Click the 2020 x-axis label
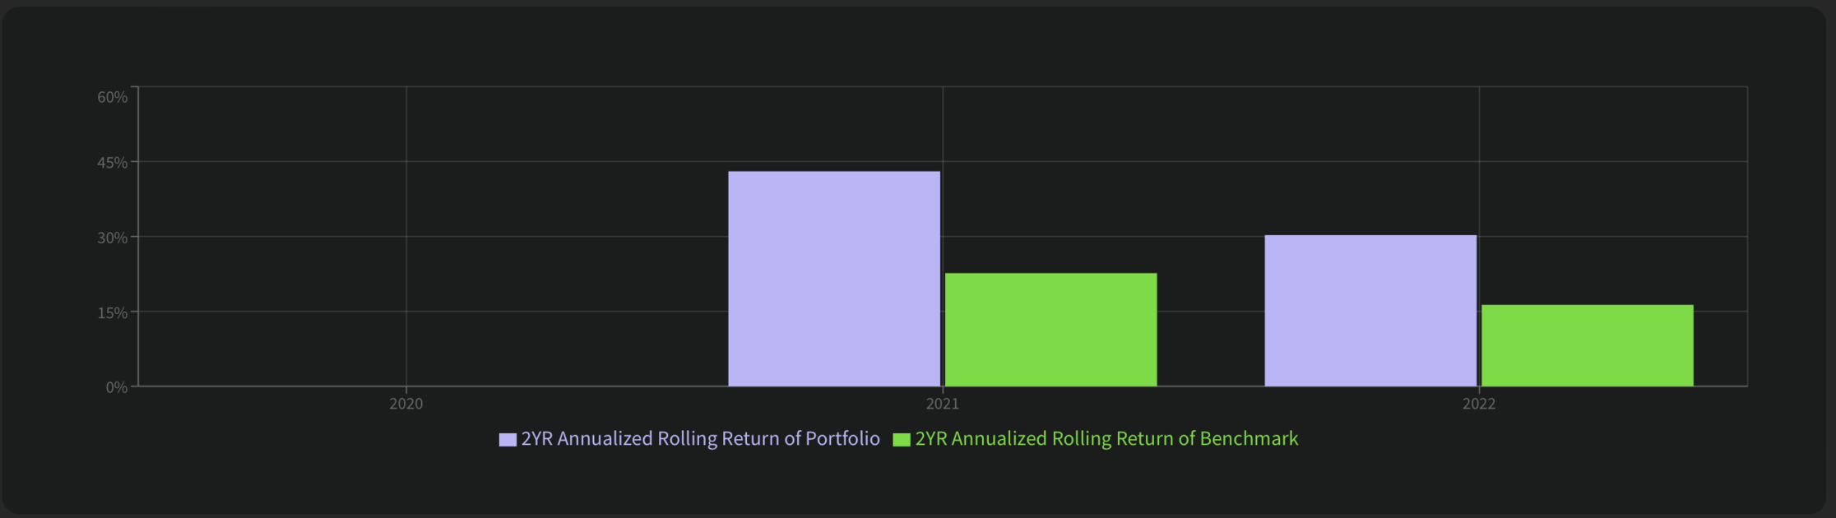The width and height of the screenshot is (1836, 518). (406, 404)
